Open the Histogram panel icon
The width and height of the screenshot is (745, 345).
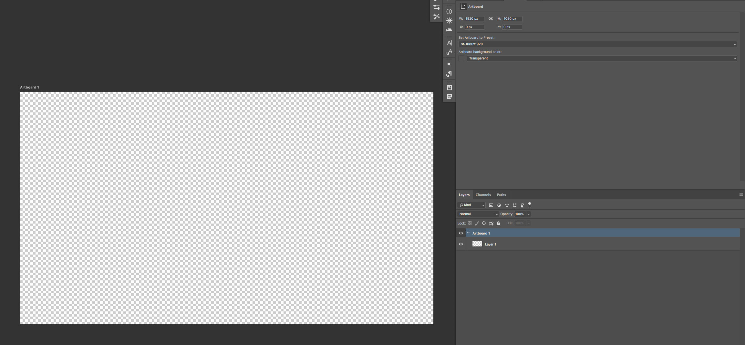point(449,30)
